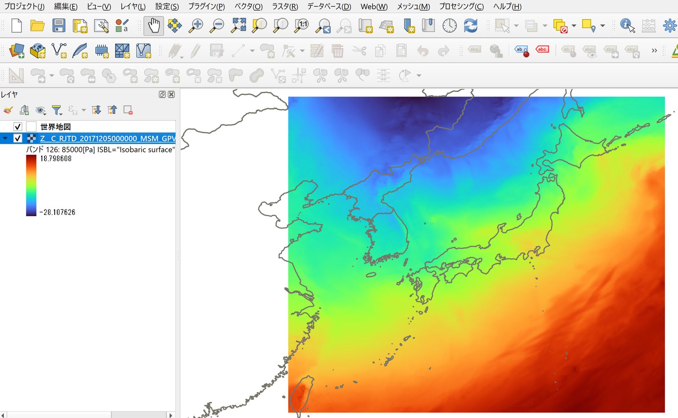
Task: Toggle the 世界地図 layer checkbox
Action: 18,126
